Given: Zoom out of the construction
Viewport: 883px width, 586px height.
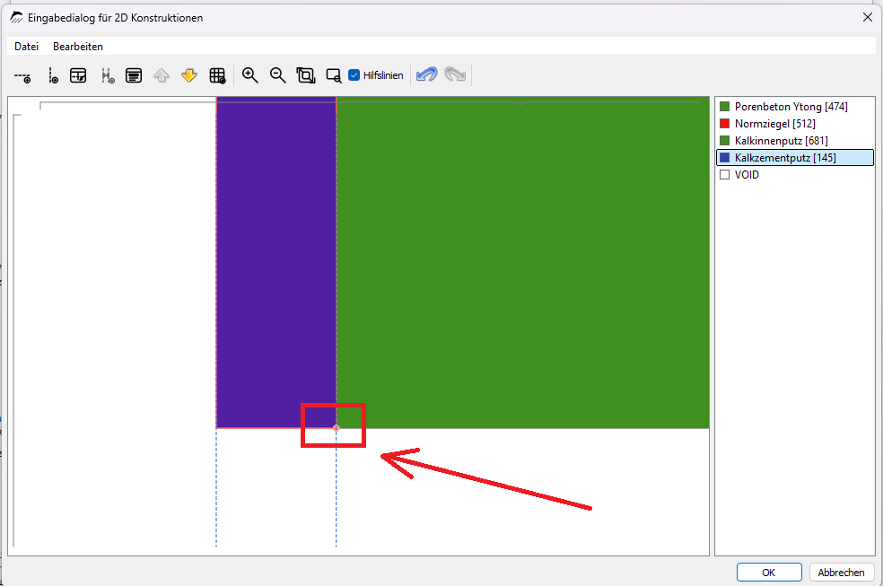Looking at the screenshot, I should pyautogui.click(x=277, y=75).
